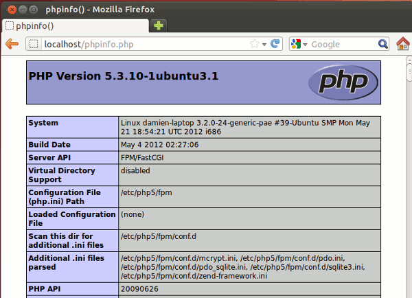Click the Configuration File (php.ini) Path label
412x298 pixels.
pyautogui.click(x=65, y=197)
